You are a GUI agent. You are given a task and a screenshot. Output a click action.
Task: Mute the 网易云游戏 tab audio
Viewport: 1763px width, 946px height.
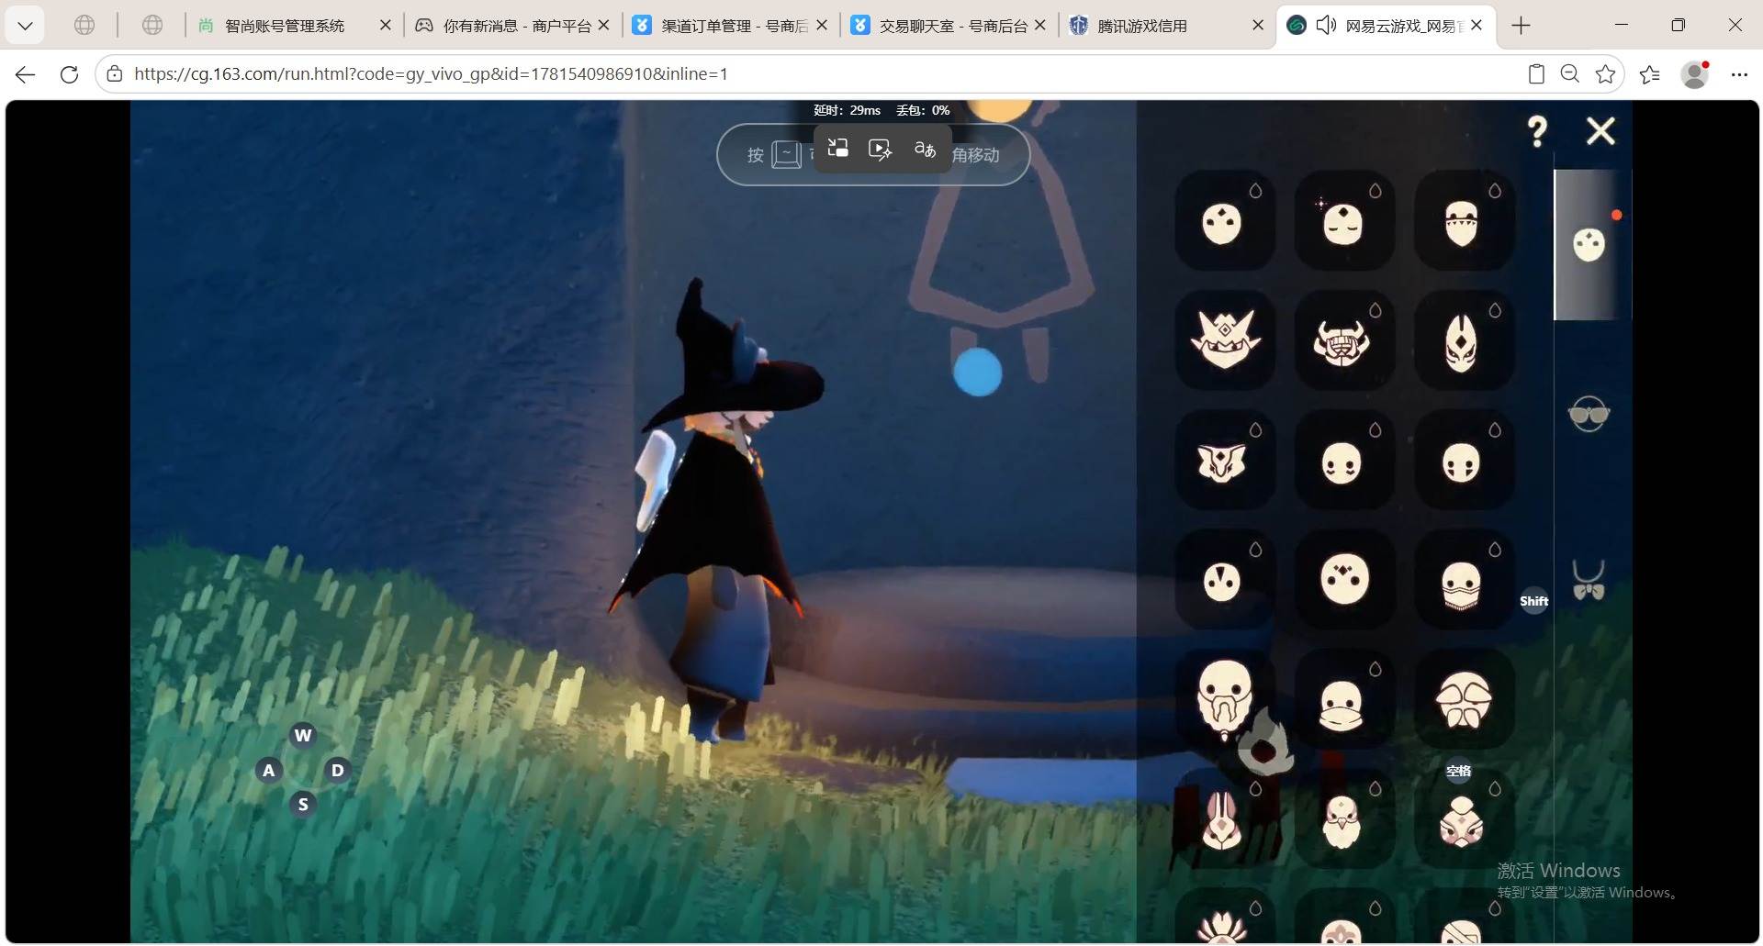1327,26
